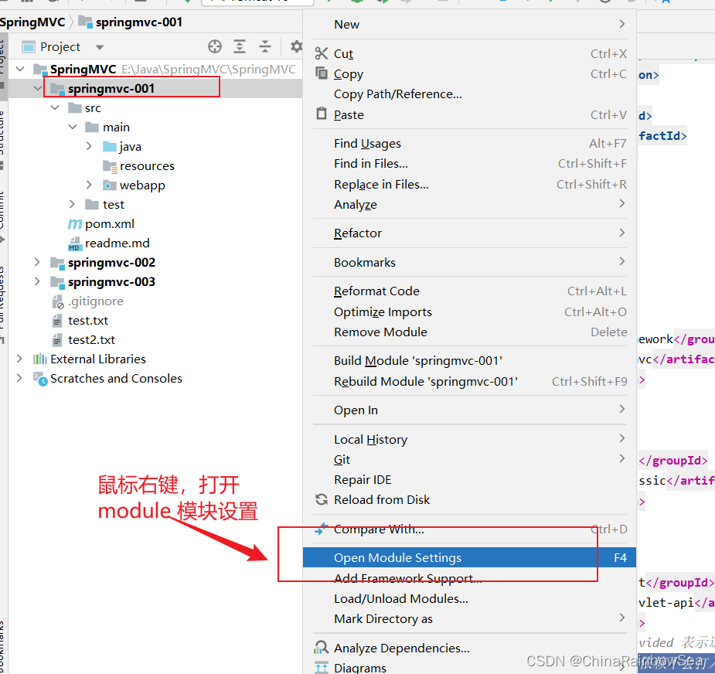Expand the springmvc-002 module
Image resolution: width=715 pixels, height=674 pixels.
(36, 262)
